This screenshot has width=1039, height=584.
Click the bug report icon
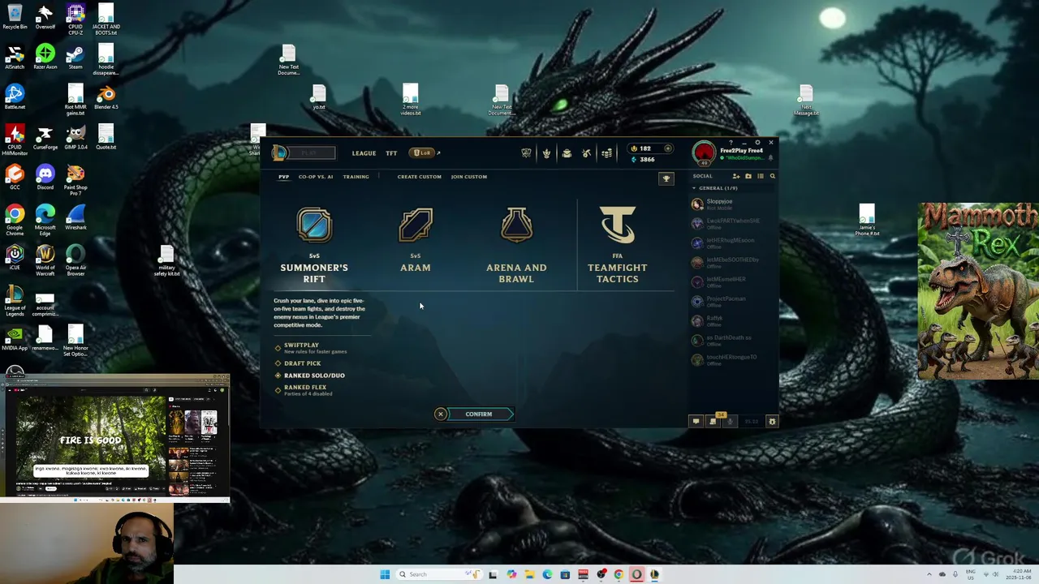[772, 421]
